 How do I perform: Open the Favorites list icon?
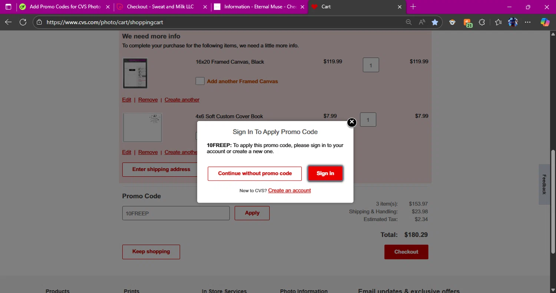pyautogui.click(x=498, y=22)
